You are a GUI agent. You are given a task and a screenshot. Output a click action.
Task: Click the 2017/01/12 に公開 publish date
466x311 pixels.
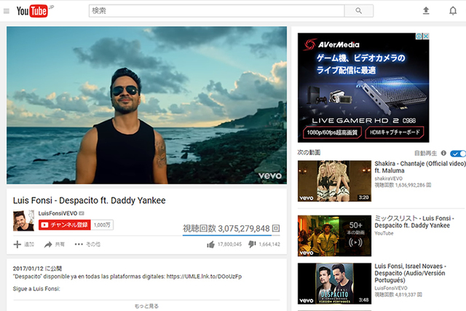[37, 269]
